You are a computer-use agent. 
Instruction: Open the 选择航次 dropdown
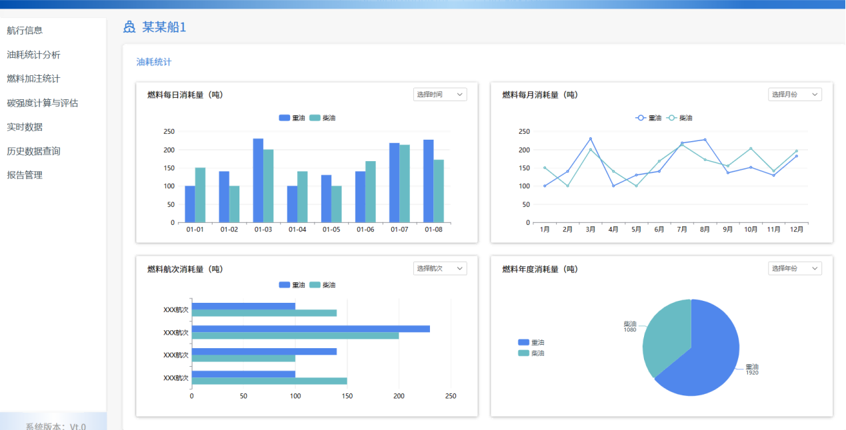[439, 268]
